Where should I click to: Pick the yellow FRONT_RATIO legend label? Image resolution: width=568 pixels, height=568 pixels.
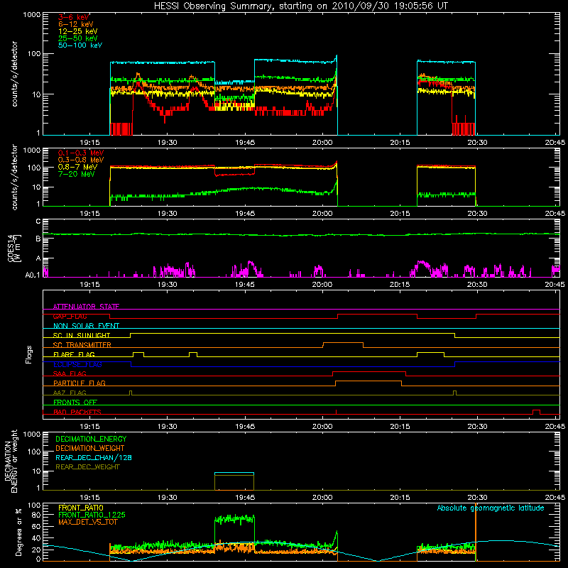[x=81, y=508]
